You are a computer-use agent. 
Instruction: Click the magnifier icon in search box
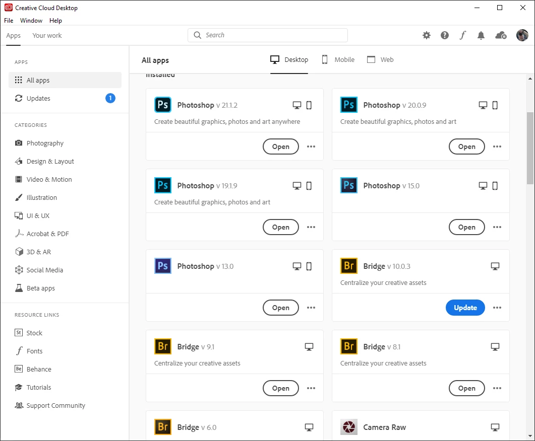[197, 35]
